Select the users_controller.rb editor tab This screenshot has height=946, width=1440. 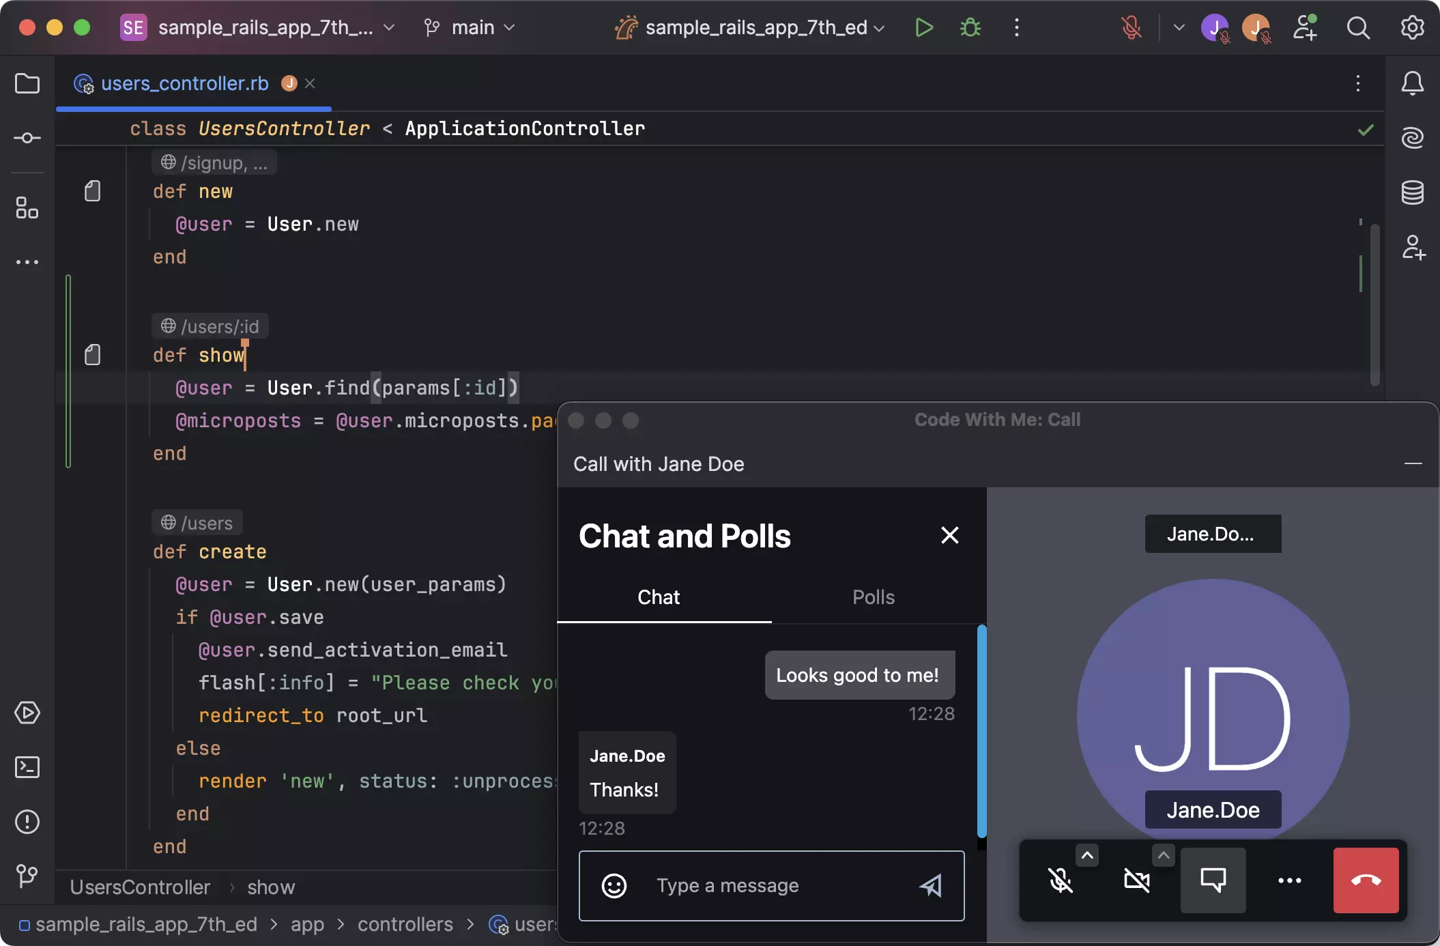coord(184,83)
